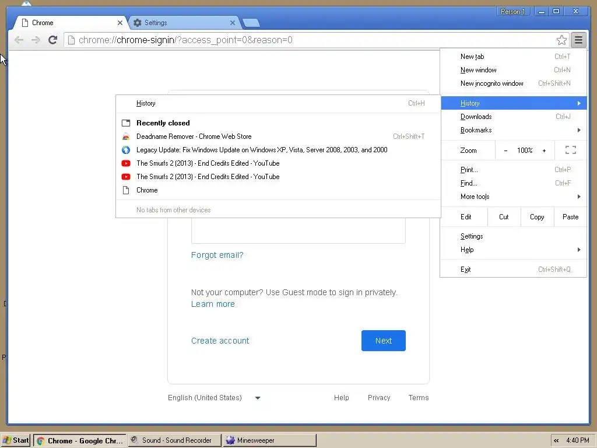Click the email input field
The height and width of the screenshot is (448, 597).
[x=298, y=231]
